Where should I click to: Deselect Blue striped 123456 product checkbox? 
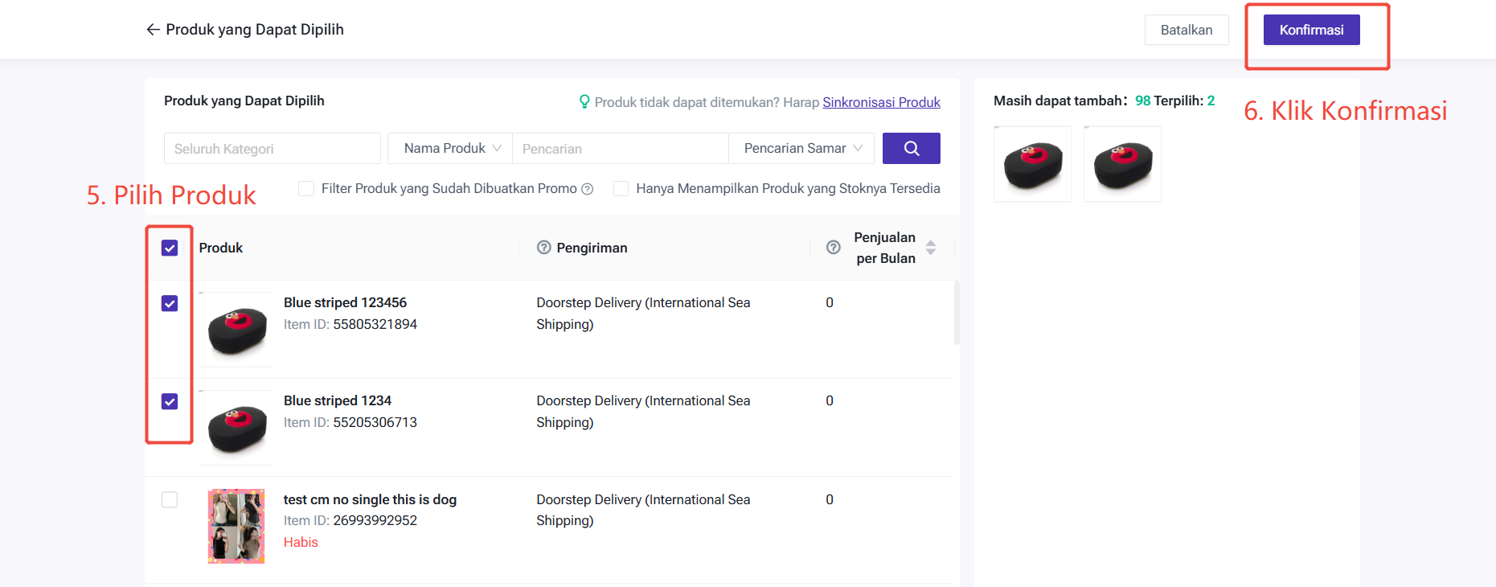click(x=170, y=303)
